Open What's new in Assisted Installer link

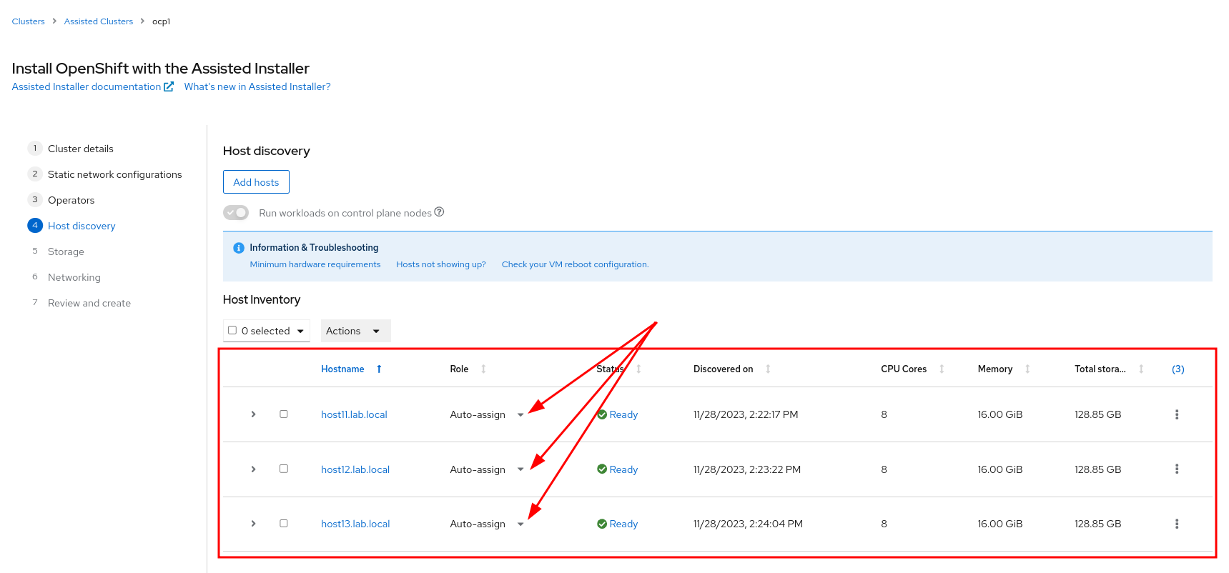tap(257, 86)
